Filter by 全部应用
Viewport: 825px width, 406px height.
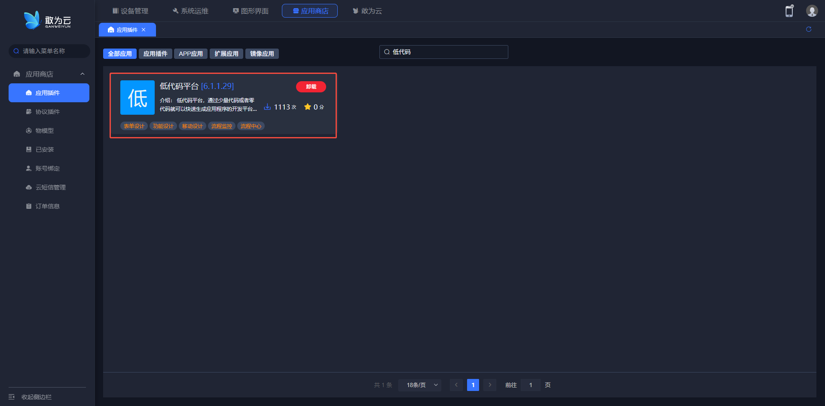click(120, 54)
